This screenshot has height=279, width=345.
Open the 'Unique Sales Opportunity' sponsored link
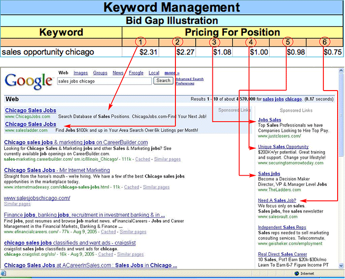click(x=283, y=147)
